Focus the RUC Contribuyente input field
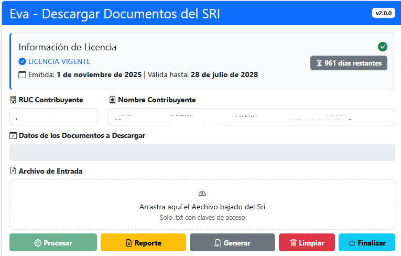Image resolution: width=401 pixels, height=256 pixels. coord(53,117)
